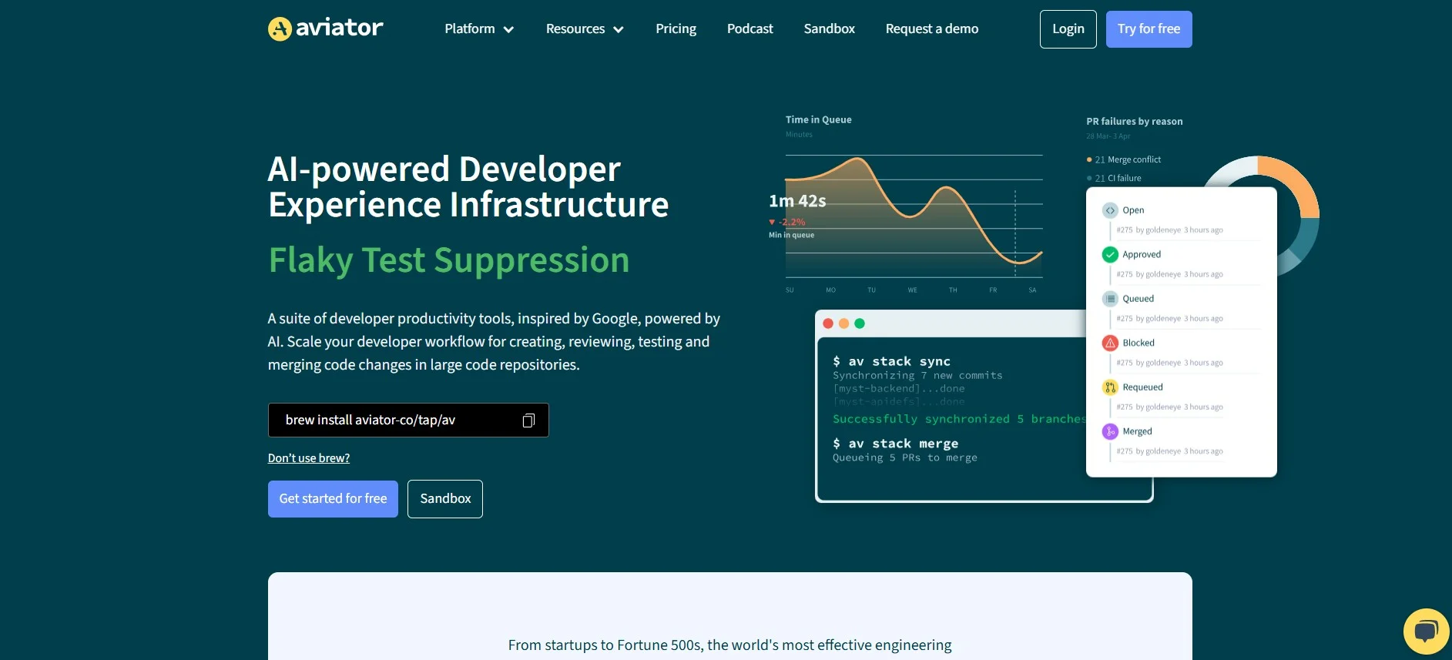Expand the Platform dropdown menu
Screen dimensions: 1452x660
478,29
